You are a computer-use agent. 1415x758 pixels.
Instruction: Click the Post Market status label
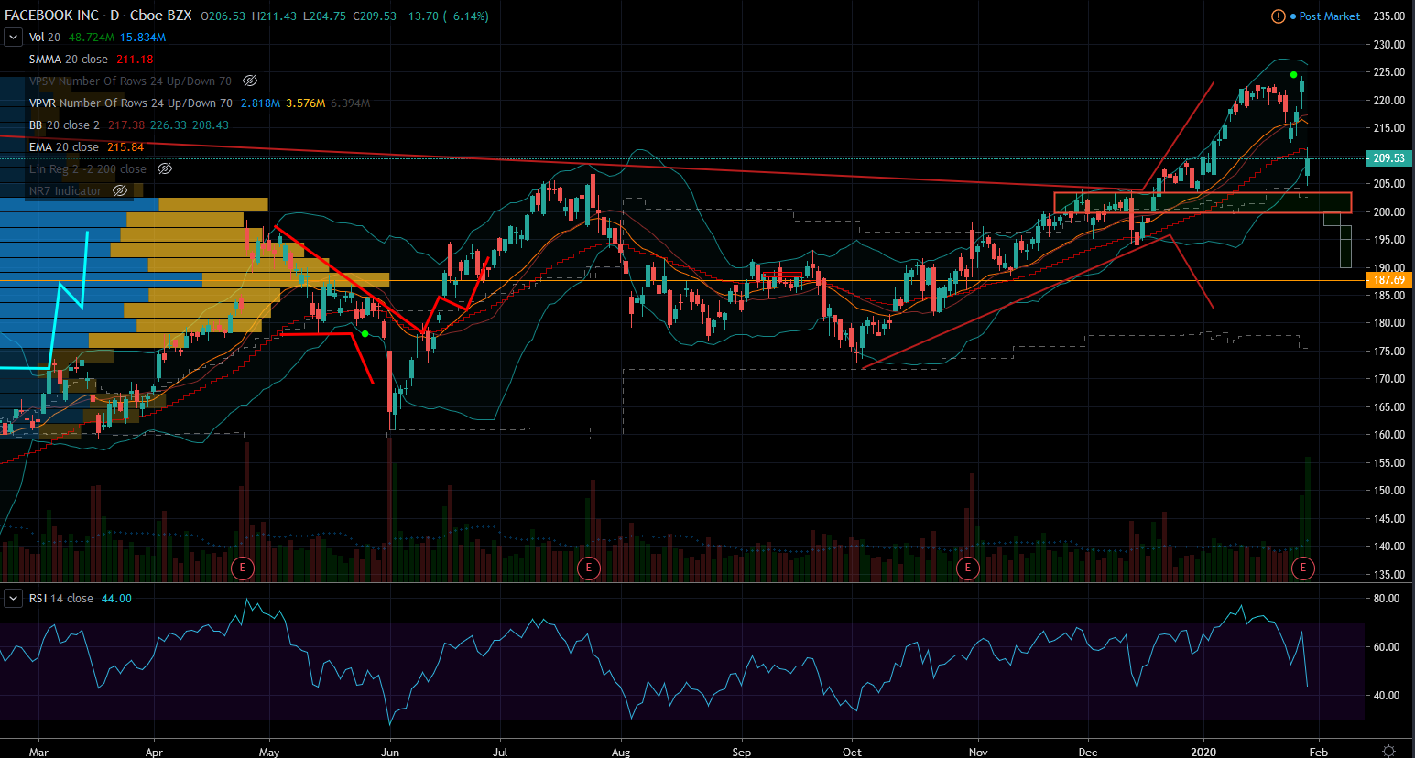(x=1329, y=16)
